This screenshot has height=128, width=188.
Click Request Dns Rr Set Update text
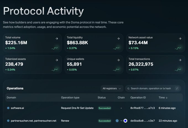(77, 108)
